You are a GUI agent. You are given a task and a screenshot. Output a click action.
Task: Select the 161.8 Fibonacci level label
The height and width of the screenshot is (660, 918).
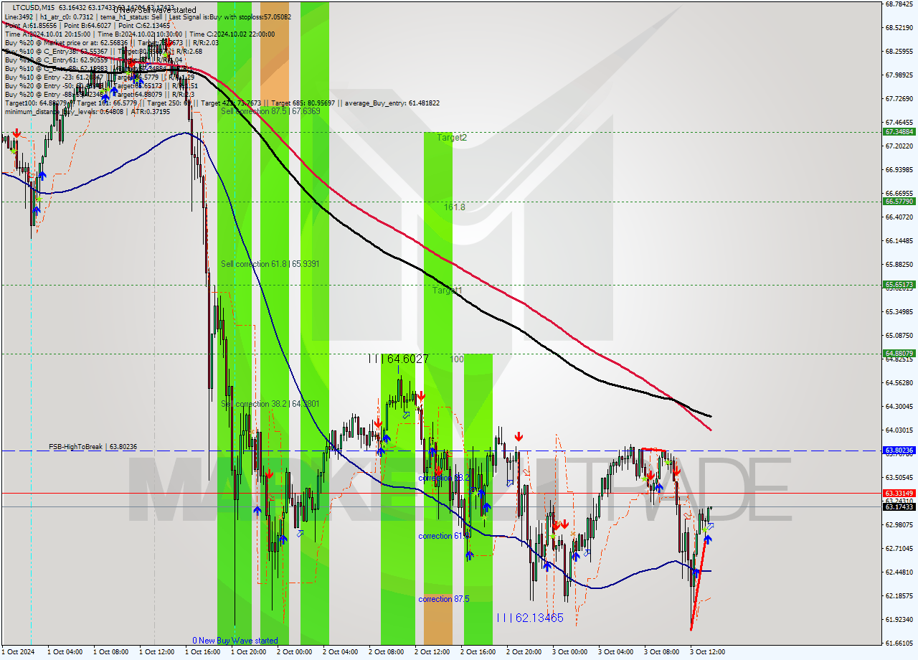pos(455,207)
